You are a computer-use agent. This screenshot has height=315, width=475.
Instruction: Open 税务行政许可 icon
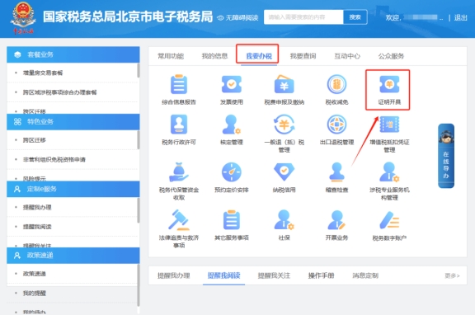click(179, 125)
